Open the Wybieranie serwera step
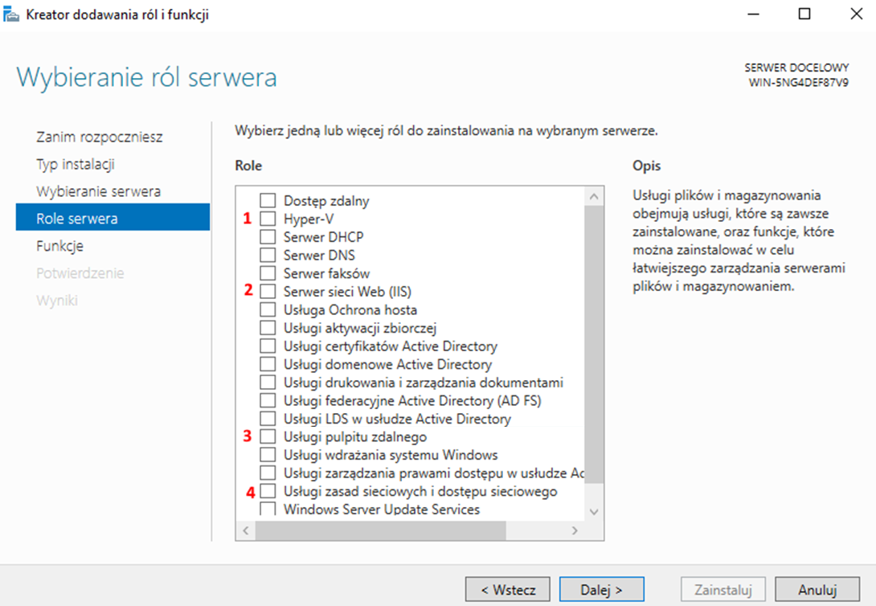876x606 pixels. click(98, 191)
